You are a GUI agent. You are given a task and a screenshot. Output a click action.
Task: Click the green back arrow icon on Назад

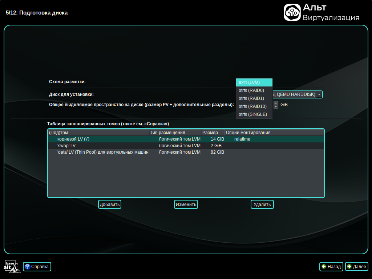(x=324, y=267)
